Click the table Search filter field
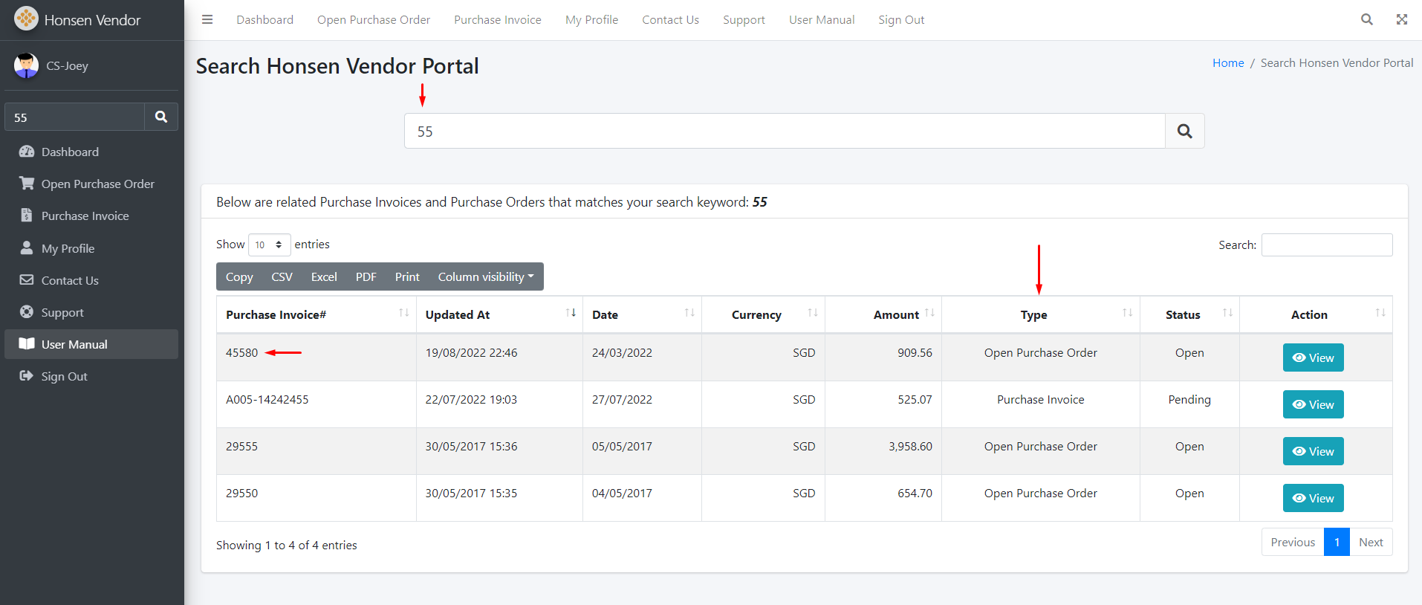Image resolution: width=1422 pixels, height=605 pixels. pyautogui.click(x=1326, y=245)
